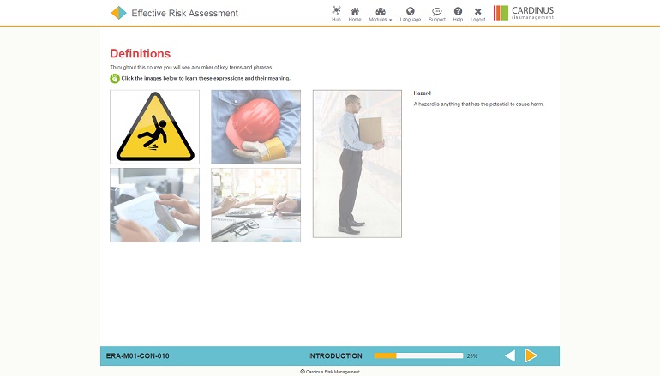Click the Effective Risk Assessment diamond logo

coord(118,13)
